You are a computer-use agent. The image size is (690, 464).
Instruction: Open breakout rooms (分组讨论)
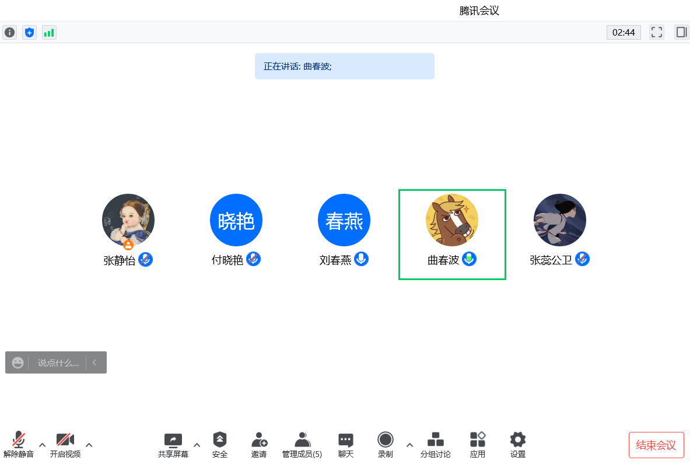[435, 445]
